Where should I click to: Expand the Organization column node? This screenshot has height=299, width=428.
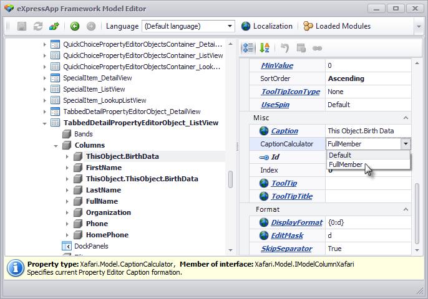[x=67, y=212]
